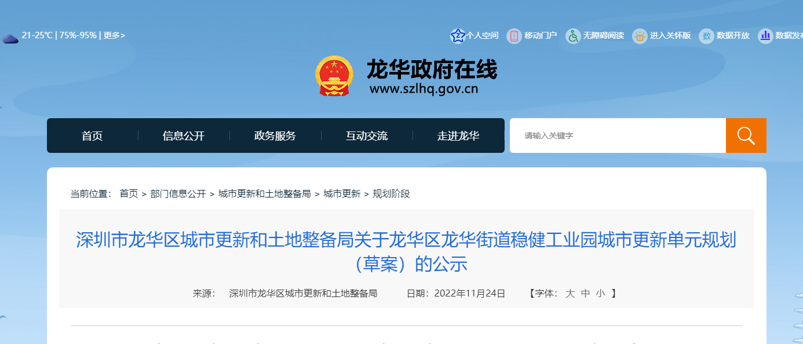Click 部门信息公开 breadcrumb link
The image size is (803, 344).
pos(178,194)
